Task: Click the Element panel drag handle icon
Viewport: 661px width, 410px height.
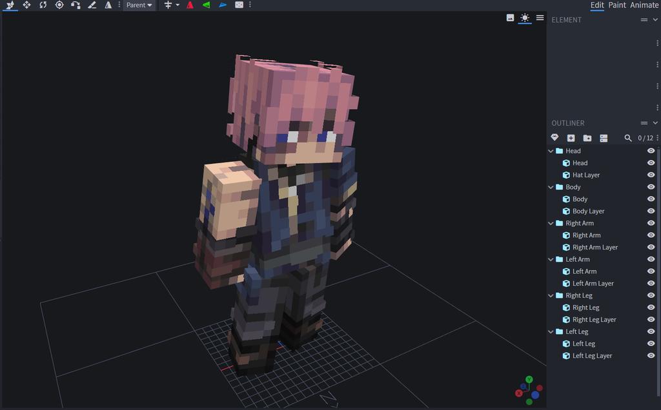Action: pyautogui.click(x=644, y=20)
